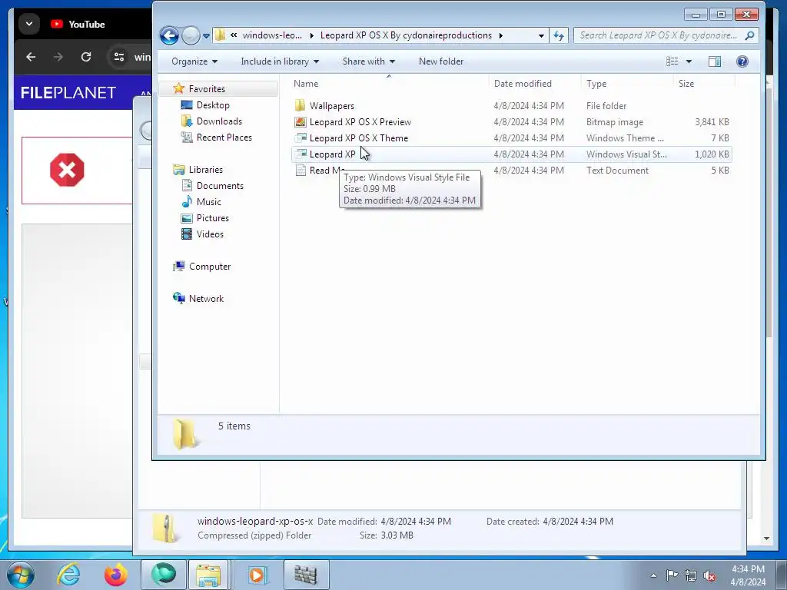Click red X error icon on FilePlanet page
The image size is (787, 590).
(67, 170)
